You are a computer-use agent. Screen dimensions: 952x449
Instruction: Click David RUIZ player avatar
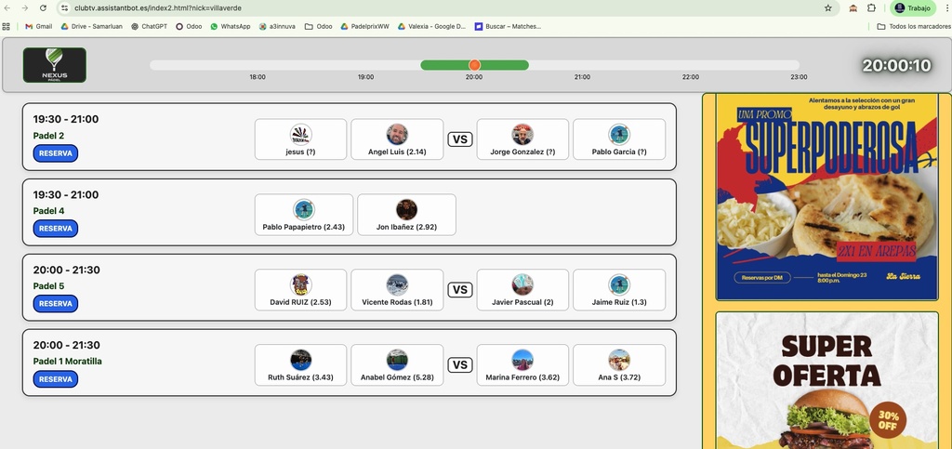tap(300, 284)
